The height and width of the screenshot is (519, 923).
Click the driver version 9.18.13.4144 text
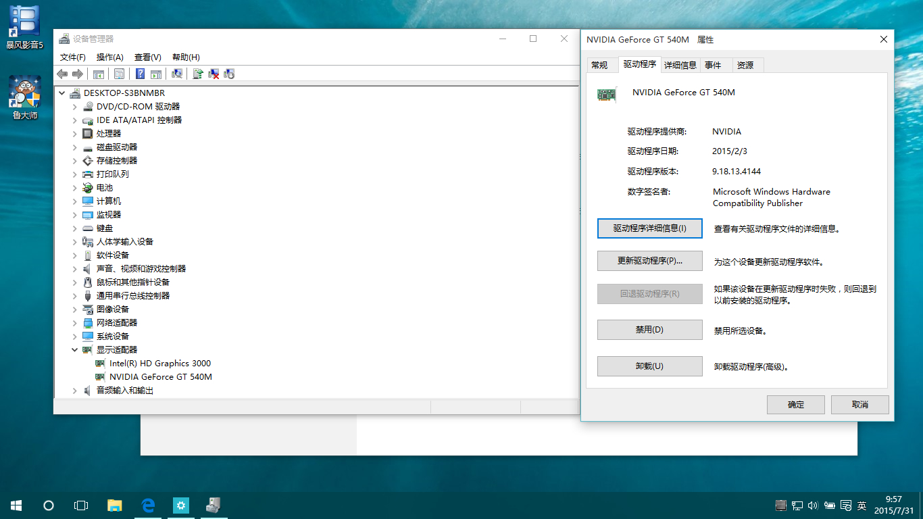[737, 172]
